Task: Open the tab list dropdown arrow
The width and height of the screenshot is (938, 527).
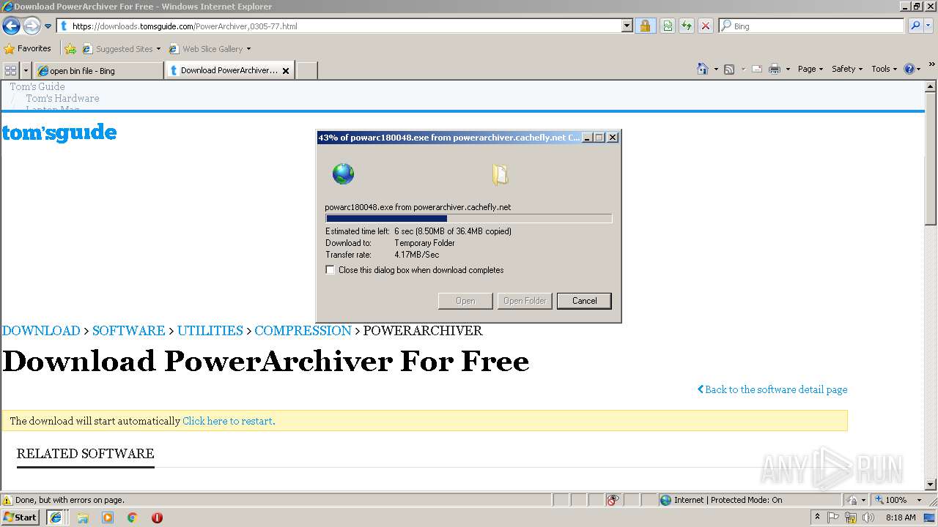Action: click(26, 70)
